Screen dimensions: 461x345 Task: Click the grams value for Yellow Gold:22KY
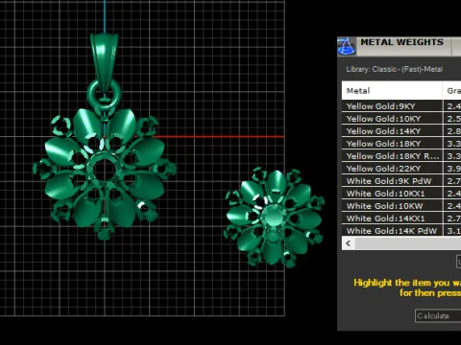pyautogui.click(x=454, y=169)
